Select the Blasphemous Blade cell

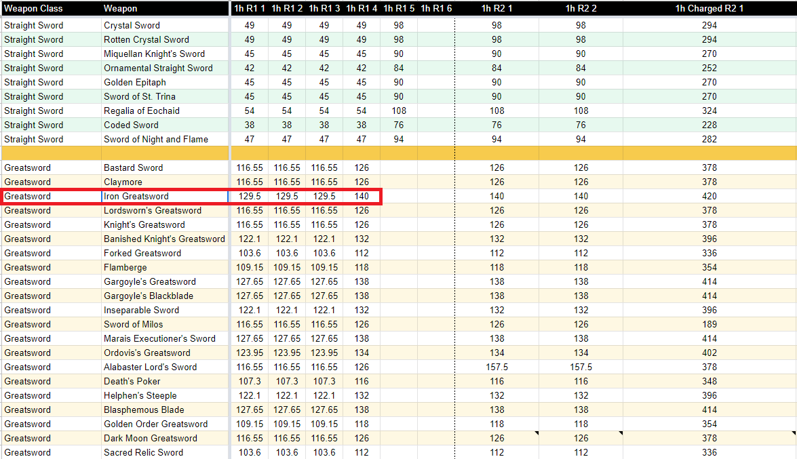[165, 410]
